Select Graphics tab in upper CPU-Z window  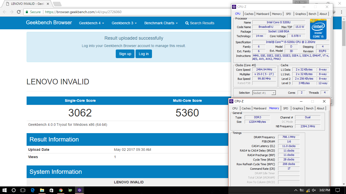click(x=301, y=14)
